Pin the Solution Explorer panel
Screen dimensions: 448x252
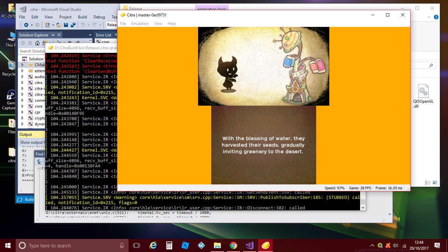click(x=53, y=35)
